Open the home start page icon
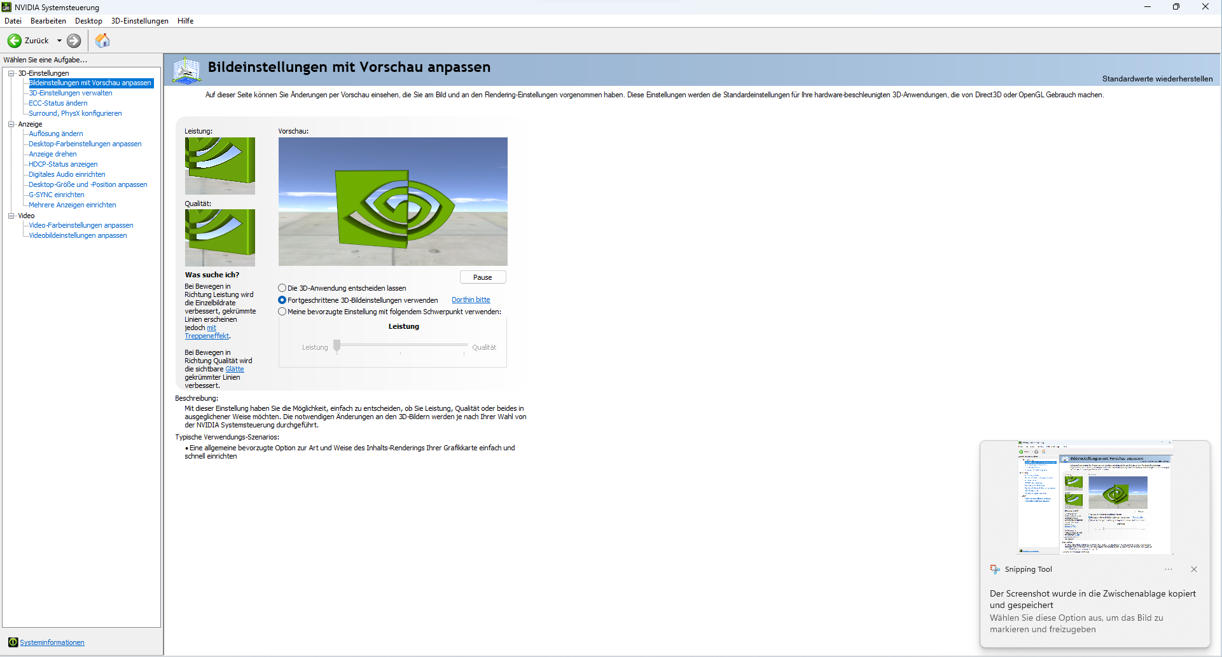 coord(102,41)
